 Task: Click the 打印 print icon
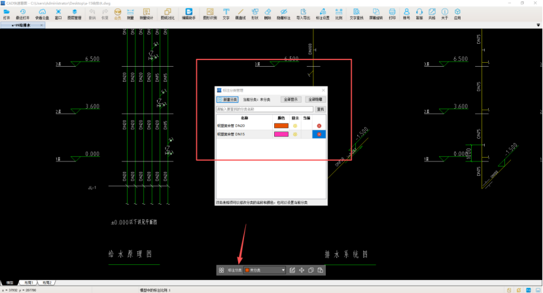(x=393, y=13)
